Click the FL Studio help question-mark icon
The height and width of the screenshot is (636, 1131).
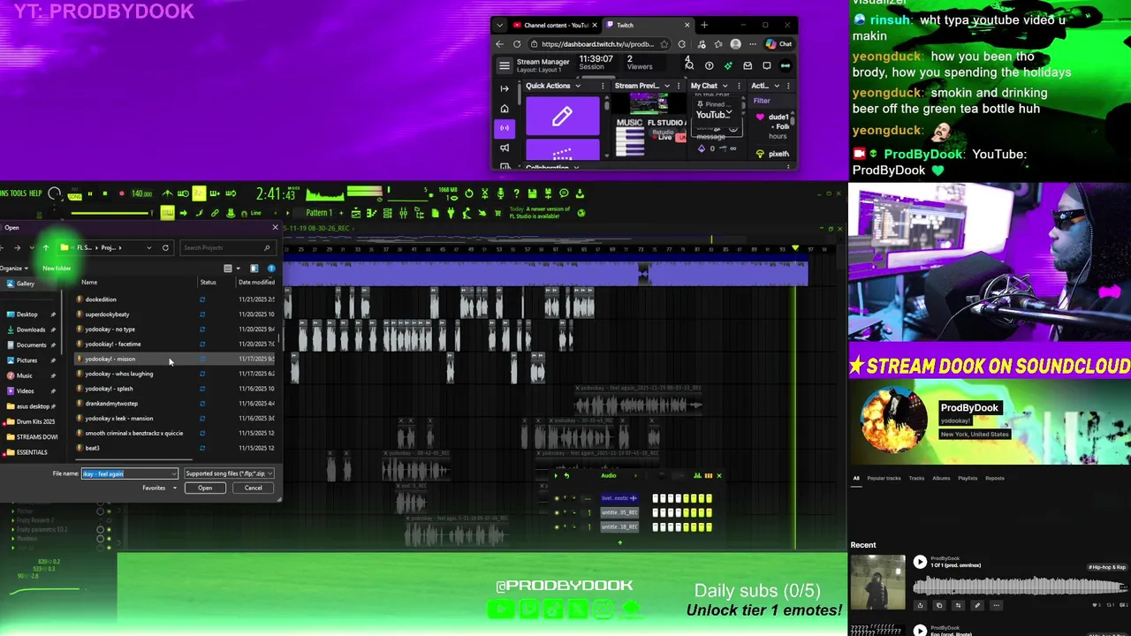click(516, 193)
